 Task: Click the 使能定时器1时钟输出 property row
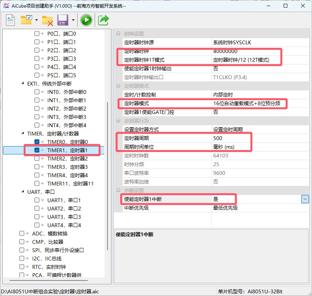(x=216, y=69)
